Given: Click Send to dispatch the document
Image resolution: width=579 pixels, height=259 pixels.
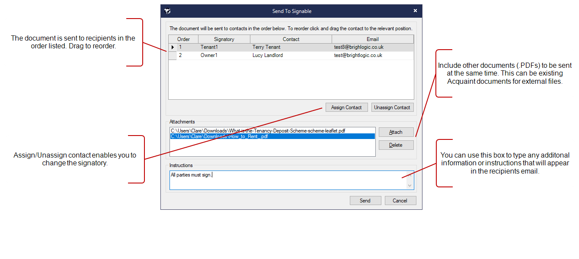Looking at the screenshot, I should click(365, 201).
